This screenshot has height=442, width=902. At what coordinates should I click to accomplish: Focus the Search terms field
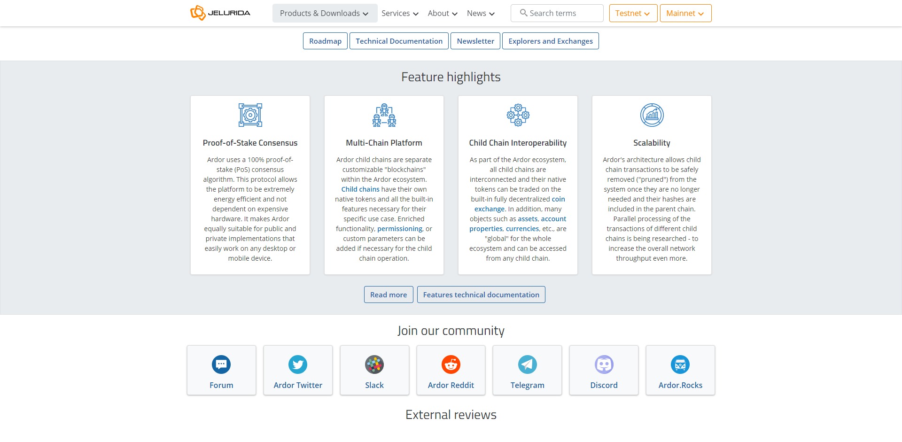[557, 13]
